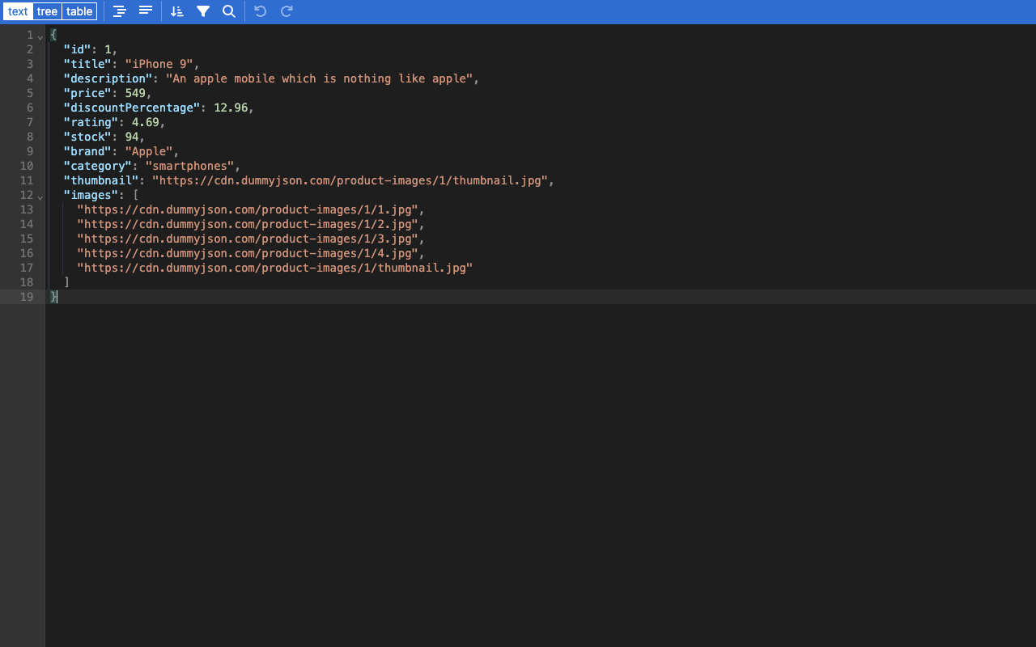Open the Search magnifier tool
The width and height of the screenshot is (1036, 647).
[229, 11]
